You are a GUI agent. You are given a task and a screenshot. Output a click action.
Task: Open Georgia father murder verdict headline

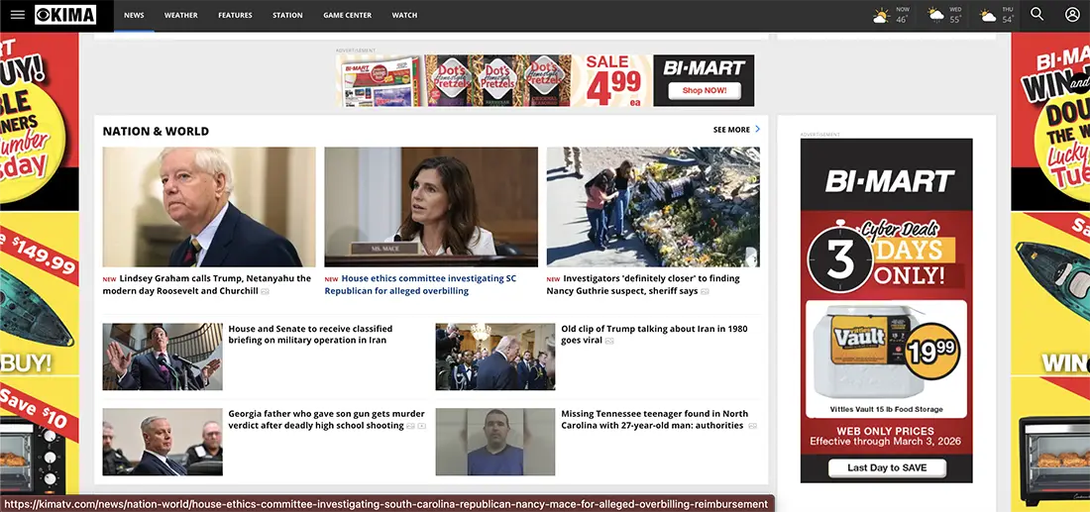[x=326, y=420]
